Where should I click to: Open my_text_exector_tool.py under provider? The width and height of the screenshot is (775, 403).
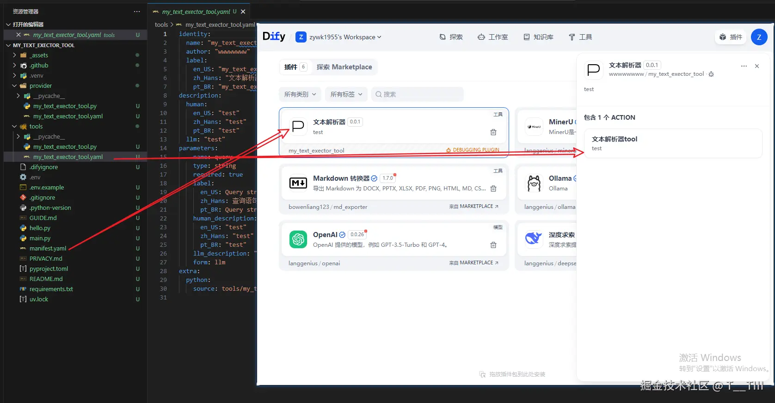[65, 106]
